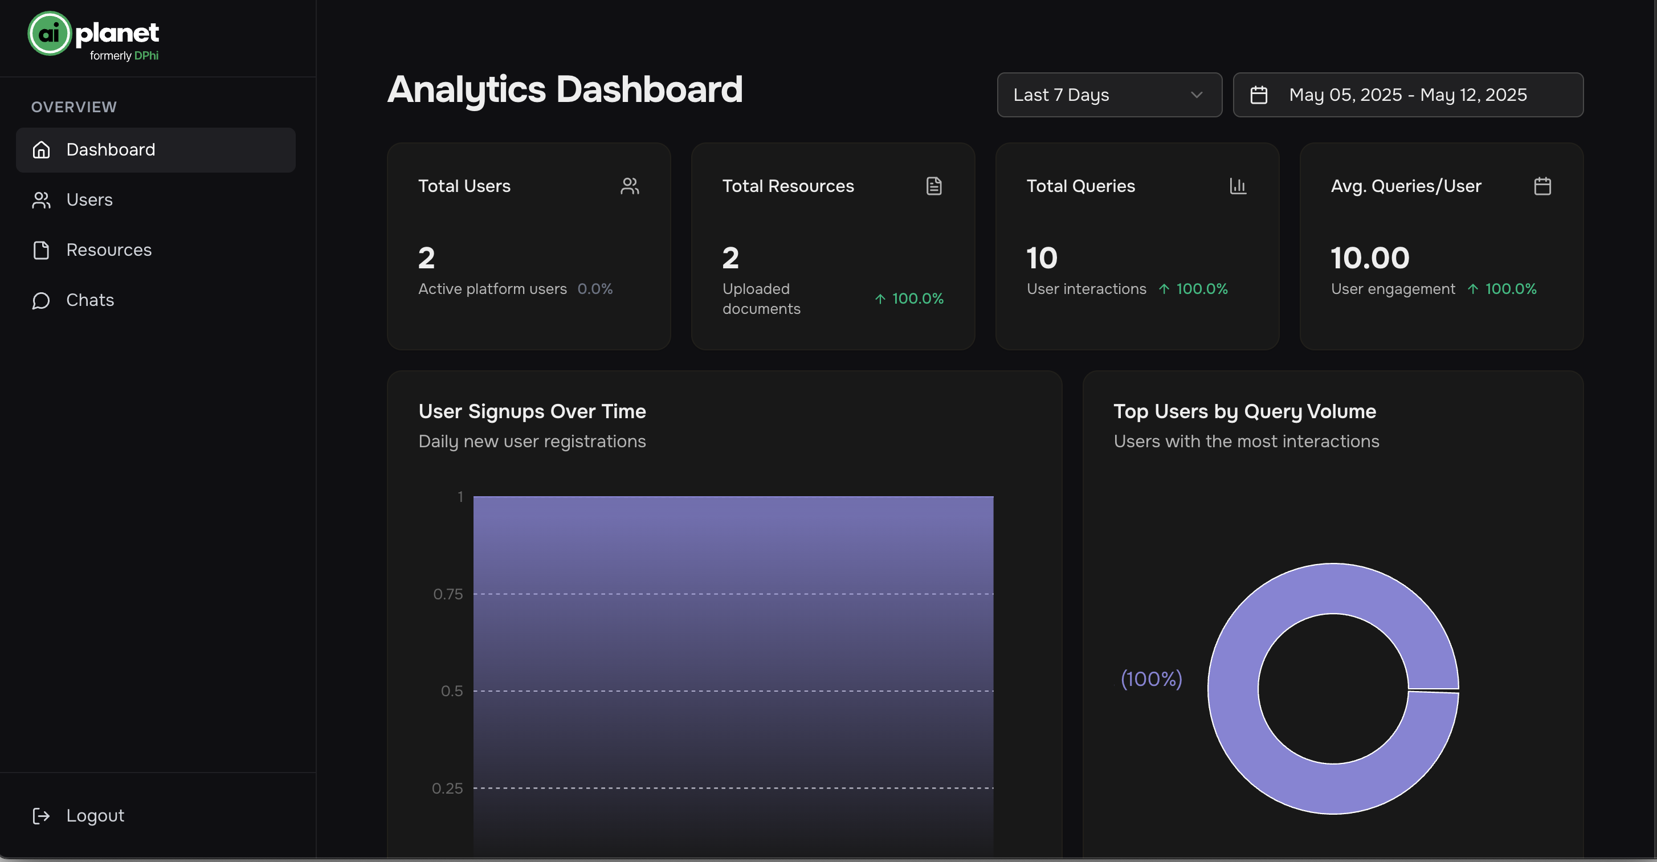
Task: Click the chevron in Last 7 Days selector
Action: tap(1197, 95)
